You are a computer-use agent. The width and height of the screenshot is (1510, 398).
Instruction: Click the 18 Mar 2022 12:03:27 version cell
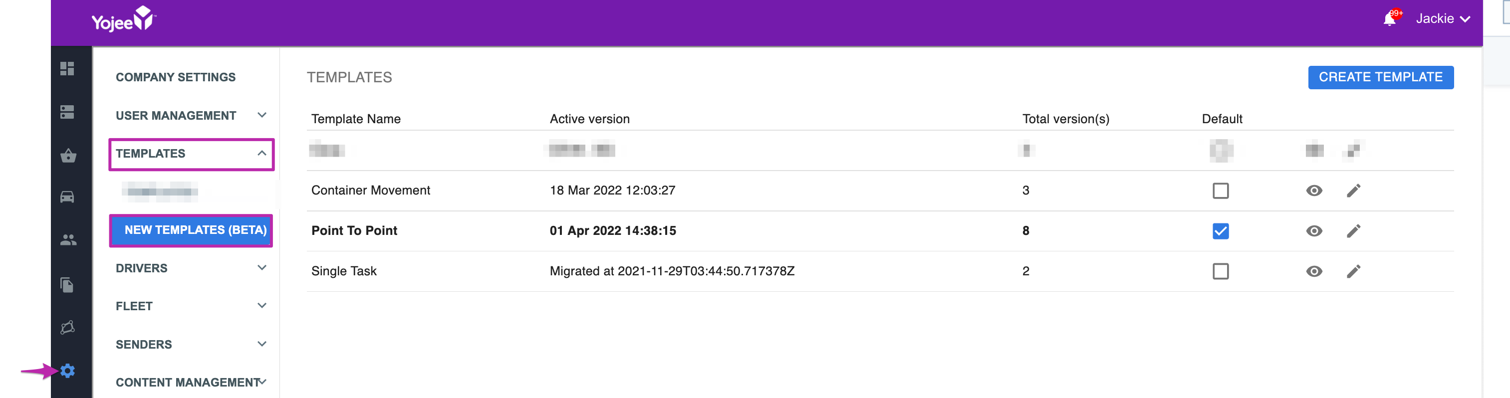click(613, 191)
